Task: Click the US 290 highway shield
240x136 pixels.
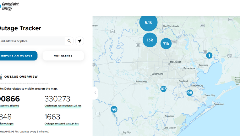Action: 112,31
